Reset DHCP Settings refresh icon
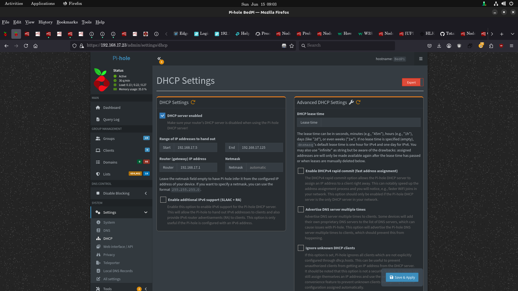Screen dimensions: 518x291 point(193,102)
